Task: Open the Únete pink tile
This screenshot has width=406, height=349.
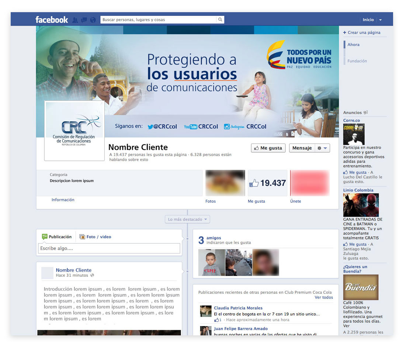Action: (x=310, y=183)
